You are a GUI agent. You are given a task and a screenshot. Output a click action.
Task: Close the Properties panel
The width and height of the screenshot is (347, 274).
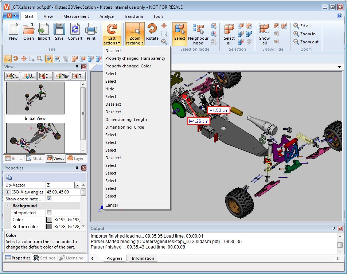(x=84, y=168)
